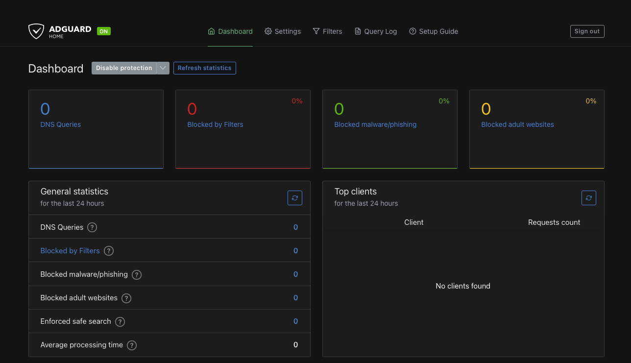Click the Settings gear icon
631x363 pixels.
point(268,31)
